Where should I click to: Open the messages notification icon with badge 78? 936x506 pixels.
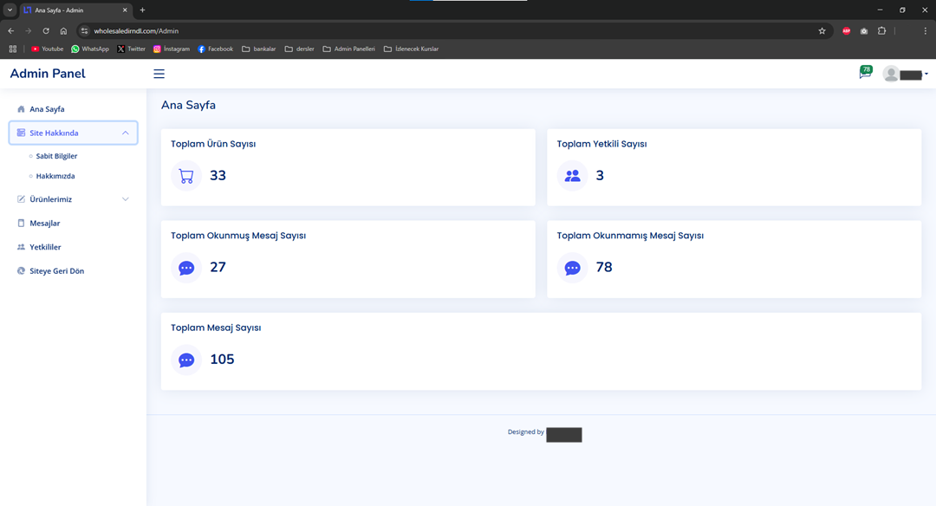point(864,74)
